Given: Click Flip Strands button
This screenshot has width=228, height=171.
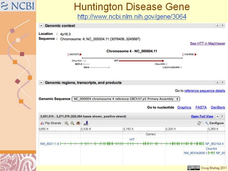Looking at the screenshot, I should point(51,123).
